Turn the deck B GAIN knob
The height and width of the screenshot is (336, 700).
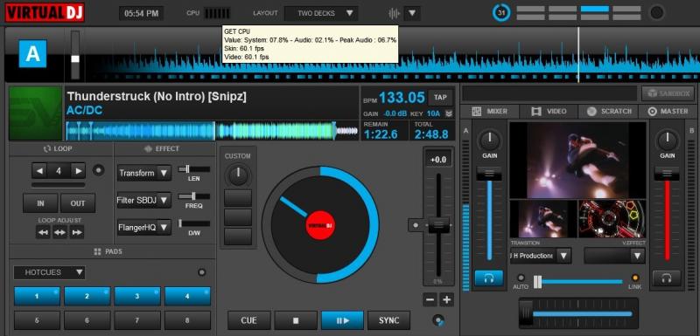click(667, 141)
